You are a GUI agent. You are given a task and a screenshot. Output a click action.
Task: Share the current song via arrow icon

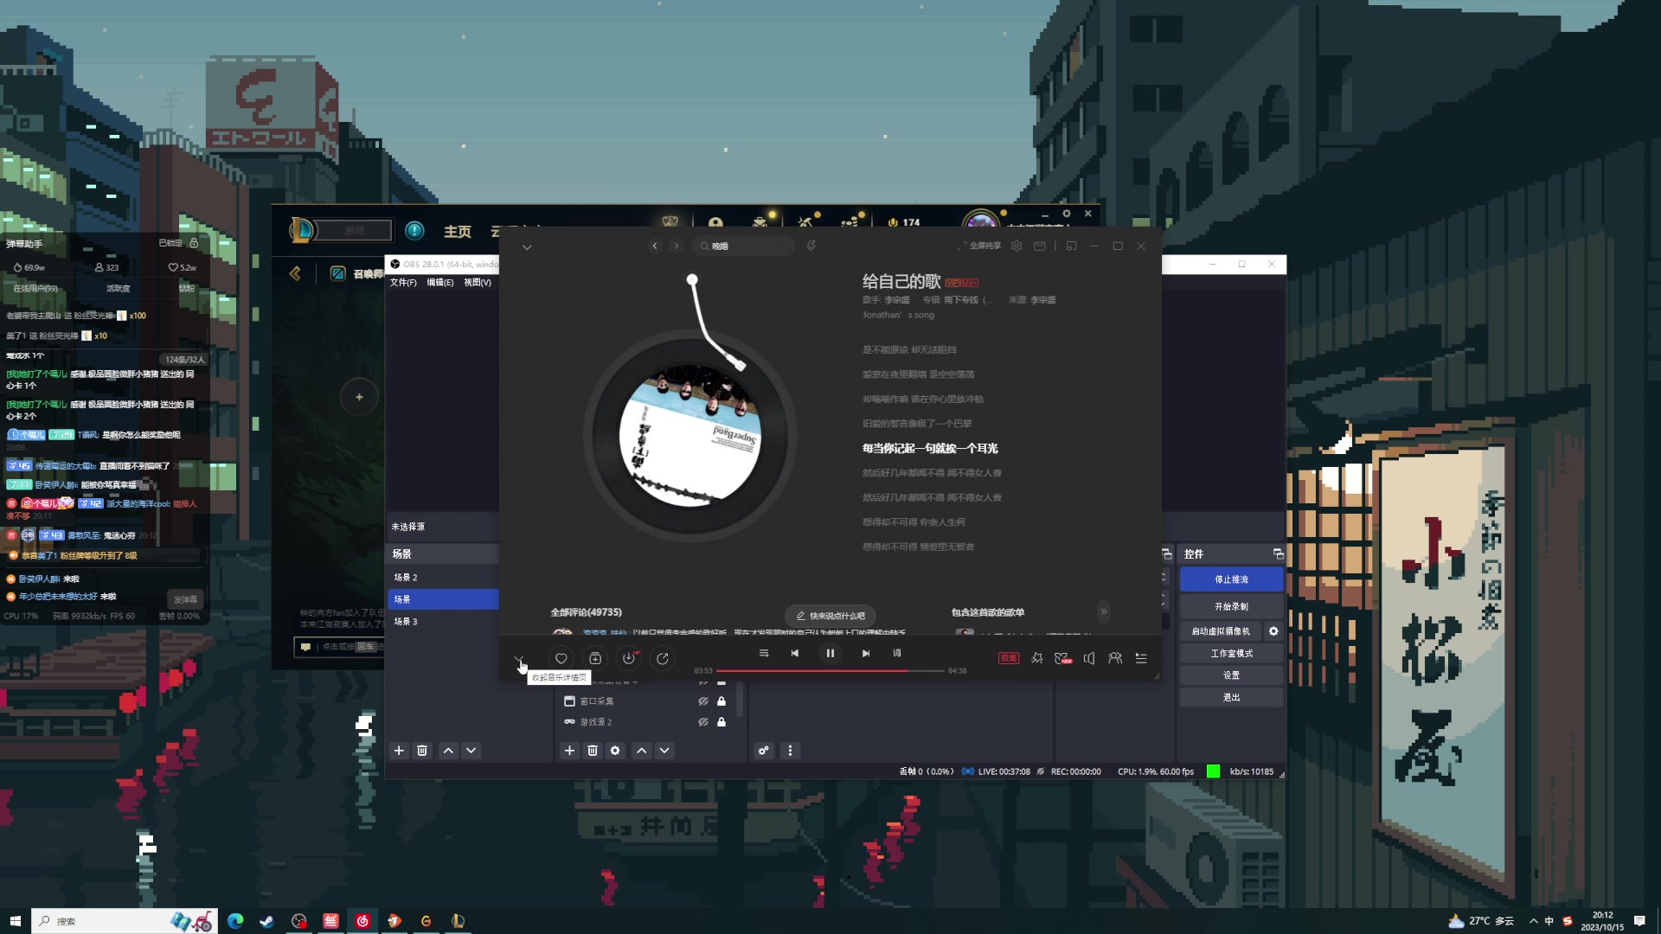click(663, 658)
